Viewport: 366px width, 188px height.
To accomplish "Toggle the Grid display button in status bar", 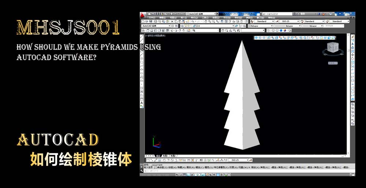I will pos(184,175).
